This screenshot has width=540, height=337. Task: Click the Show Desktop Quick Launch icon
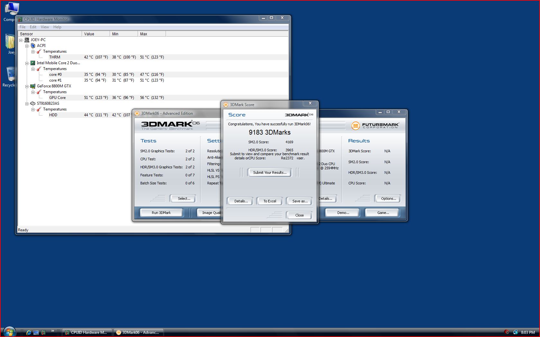coord(36,333)
